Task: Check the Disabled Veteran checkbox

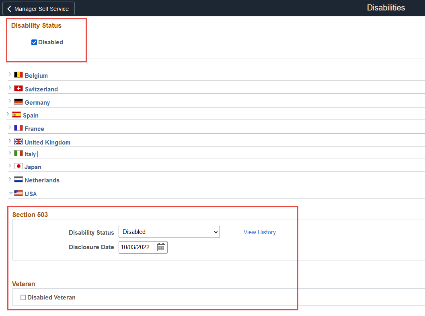Action: (23, 297)
